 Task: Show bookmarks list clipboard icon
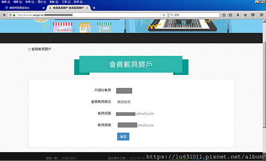point(231,15)
